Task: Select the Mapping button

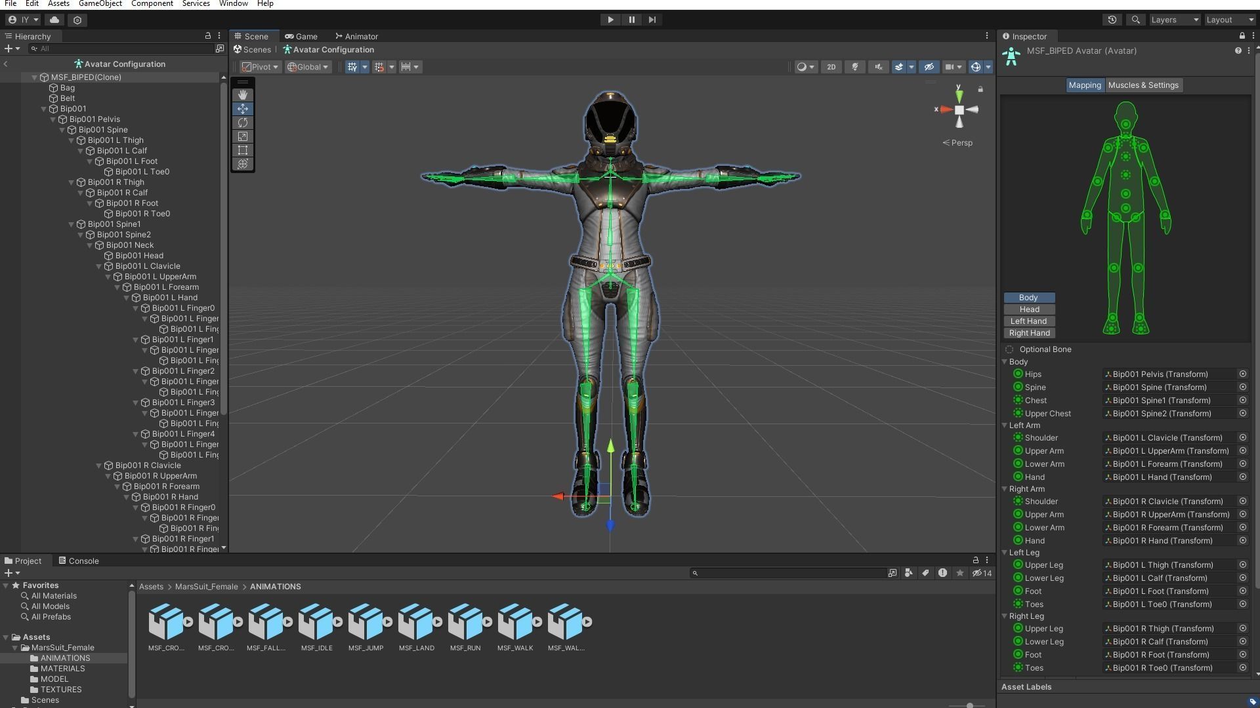Action: [x=1085, y=85]
